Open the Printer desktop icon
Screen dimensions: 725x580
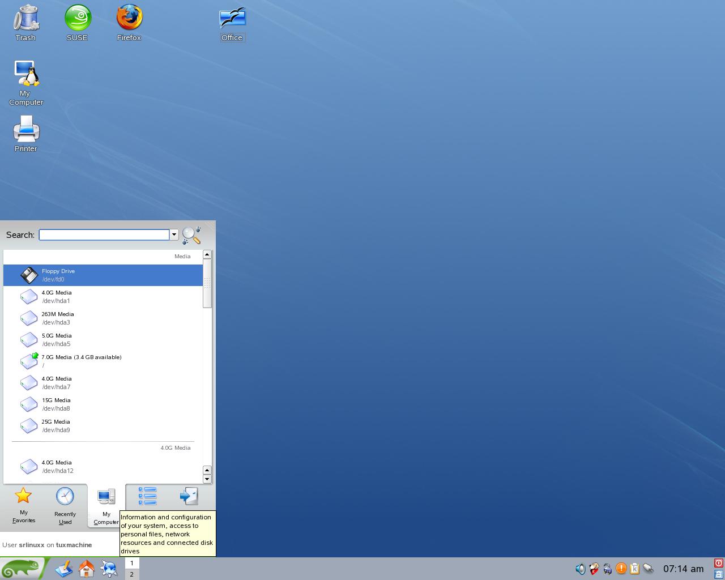(26, 134)
